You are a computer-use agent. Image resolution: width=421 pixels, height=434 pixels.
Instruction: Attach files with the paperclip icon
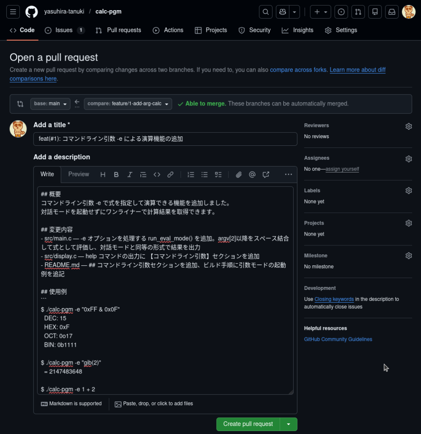[239, 175]
